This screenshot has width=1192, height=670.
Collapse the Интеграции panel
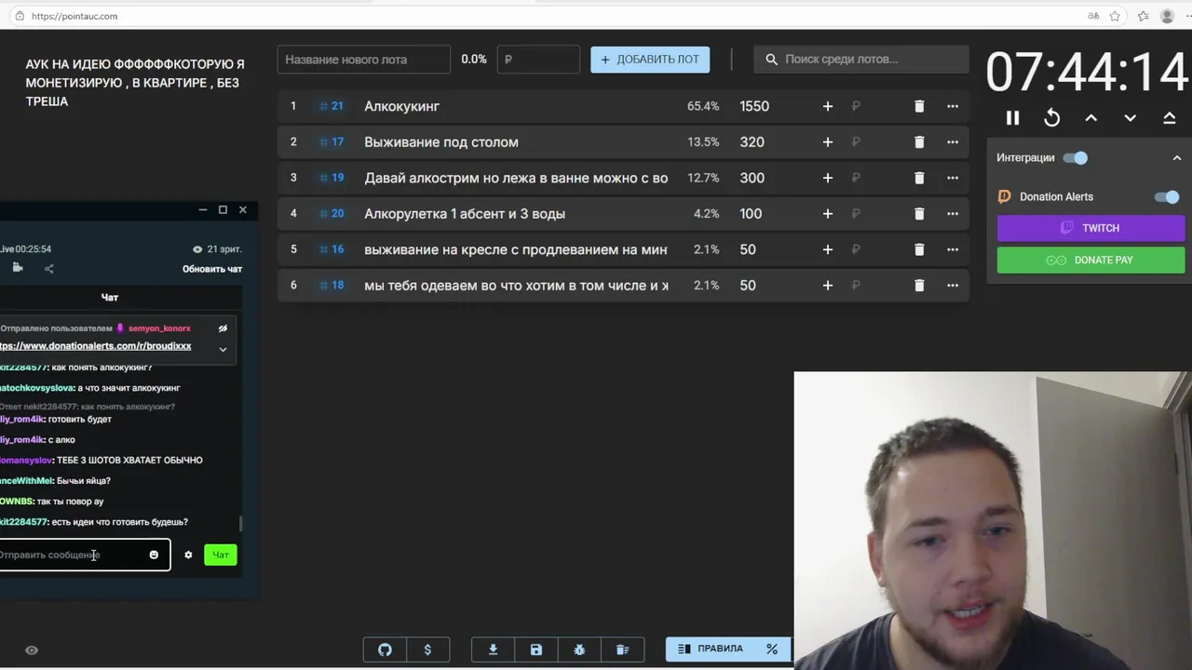(1176, 158)
